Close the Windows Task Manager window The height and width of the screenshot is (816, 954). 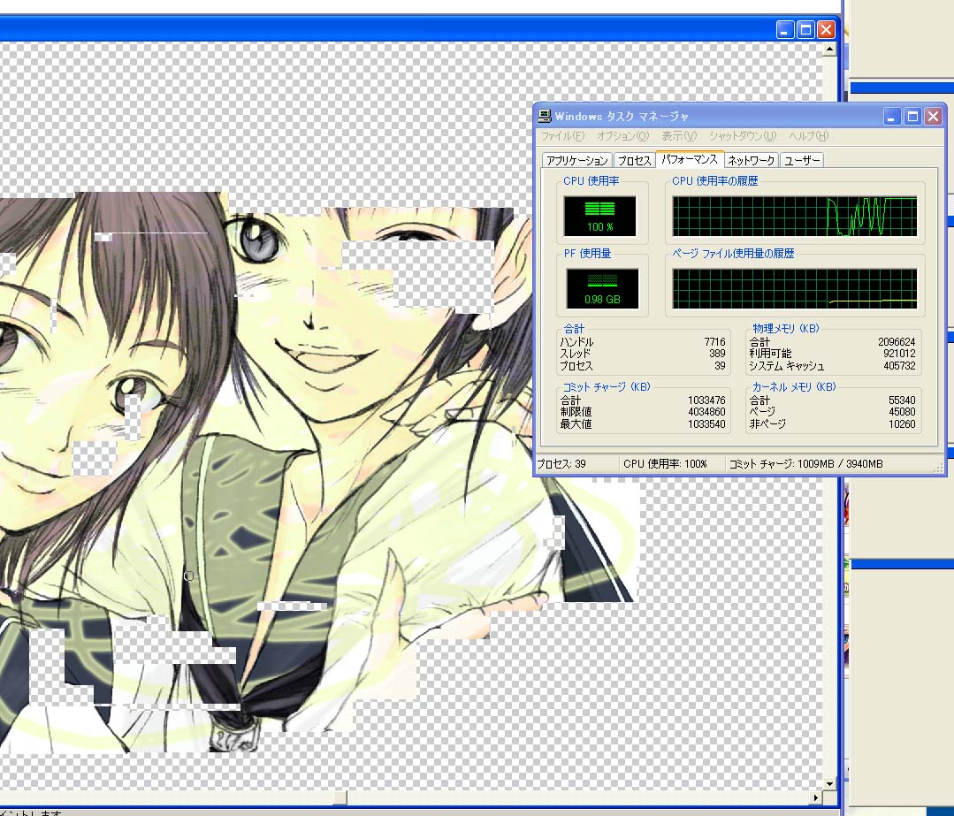pos(933,116)
